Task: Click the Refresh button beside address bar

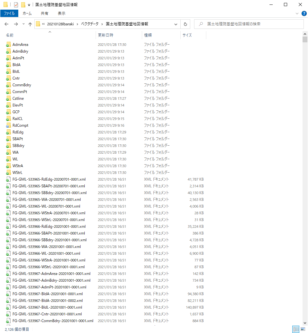Action: [185, 24]
